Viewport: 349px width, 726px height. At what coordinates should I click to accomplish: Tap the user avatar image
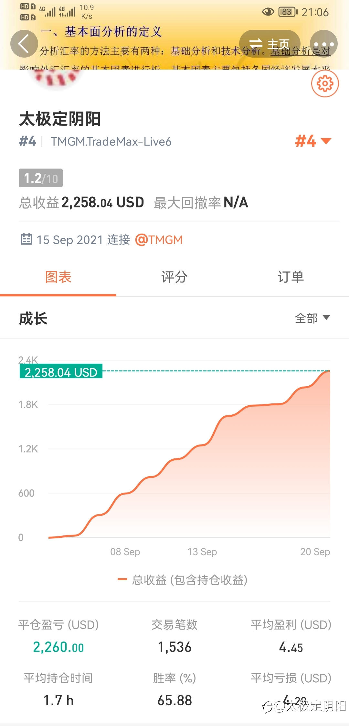[x=55, y=78]
